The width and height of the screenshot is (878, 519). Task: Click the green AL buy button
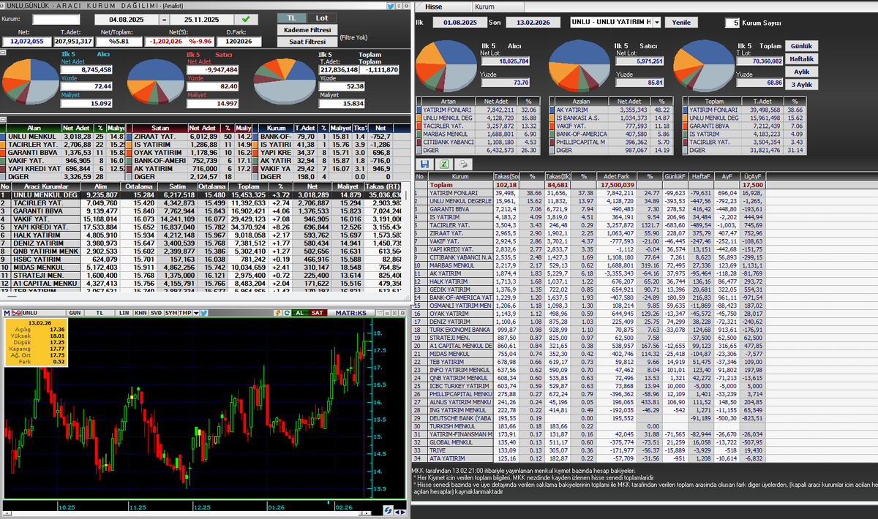[299, 313]
